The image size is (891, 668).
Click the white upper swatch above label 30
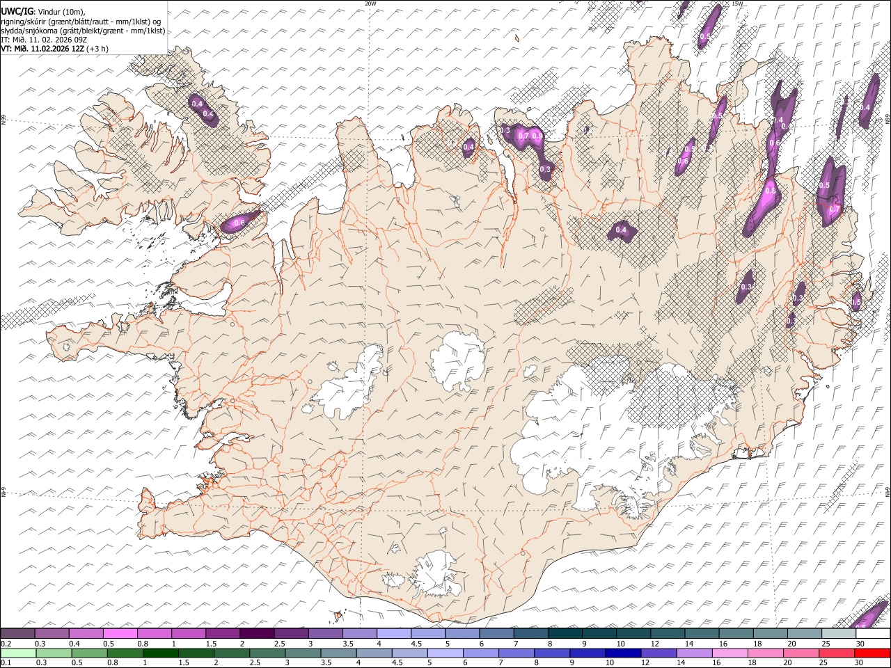pyautogui.click(x=872, y=634)
